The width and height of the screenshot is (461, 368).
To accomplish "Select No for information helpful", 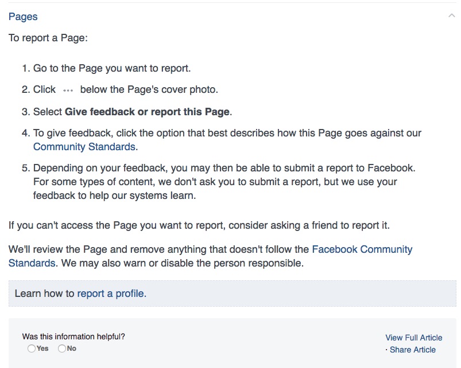I will pyautogui.click(x=62, y=349).
